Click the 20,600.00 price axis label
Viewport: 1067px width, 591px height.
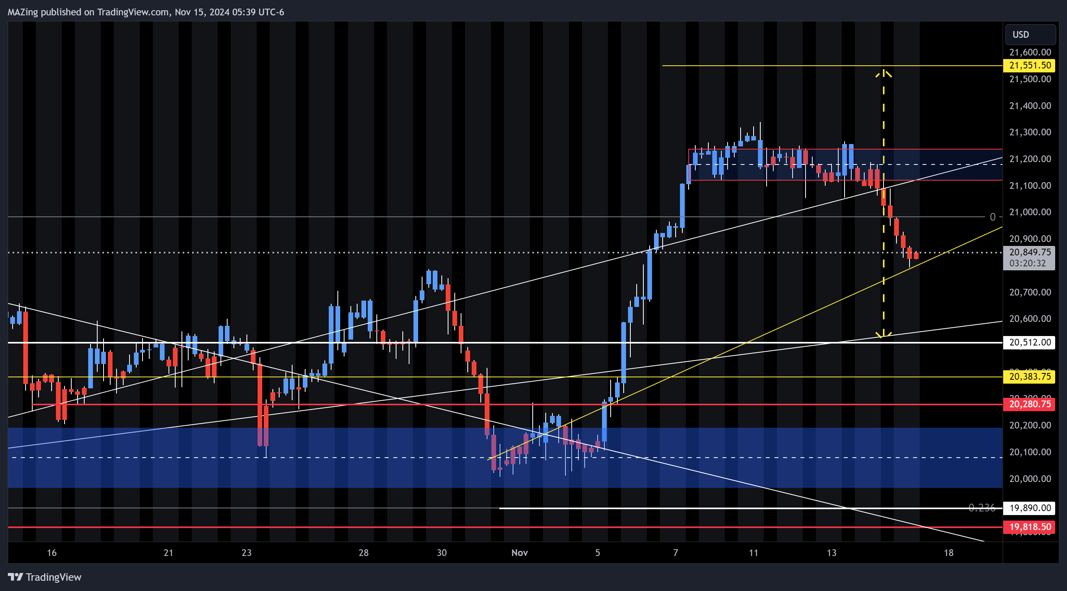[x=1030, y=319]
